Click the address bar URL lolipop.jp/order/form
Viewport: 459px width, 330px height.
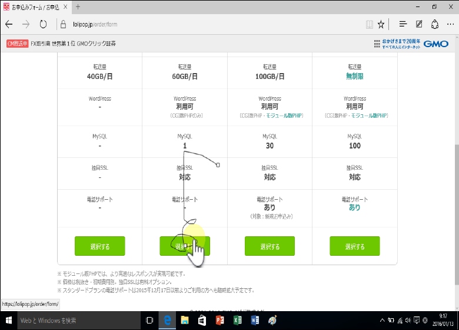[x=95, y=24]
